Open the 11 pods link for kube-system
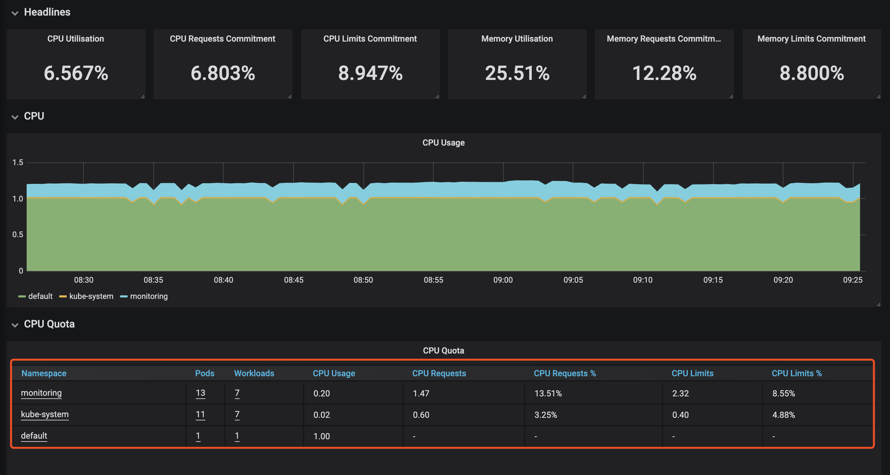The height and width of the screenshot is (475, 890). [x=200, y=415]
